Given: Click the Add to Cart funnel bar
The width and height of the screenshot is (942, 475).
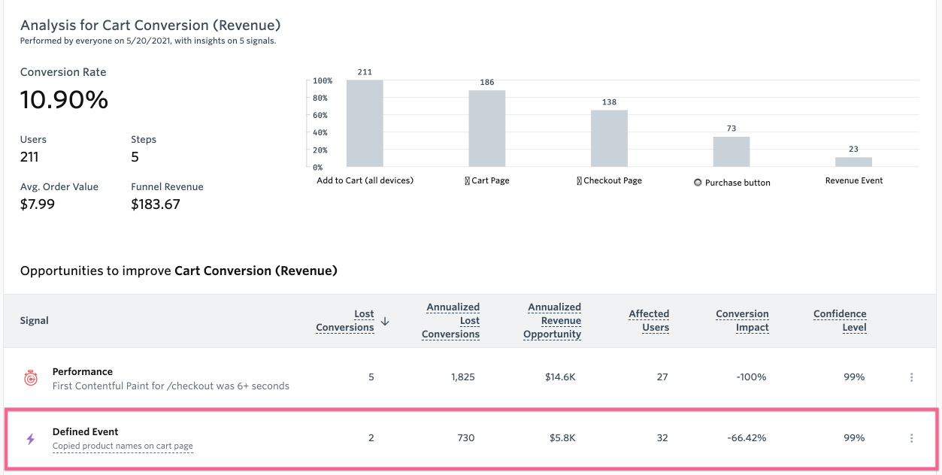Looking at the screenshot, I should pyautogui.click(x=365, y=124).
